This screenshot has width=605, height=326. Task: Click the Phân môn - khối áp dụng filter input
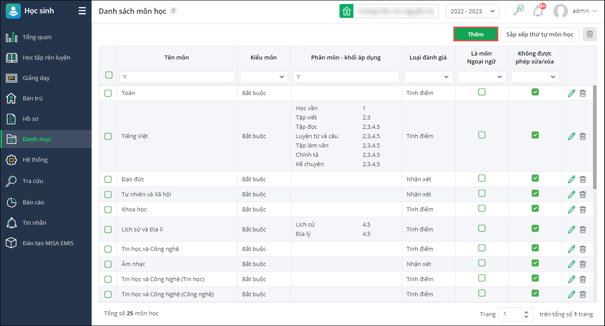coord(346,77)
